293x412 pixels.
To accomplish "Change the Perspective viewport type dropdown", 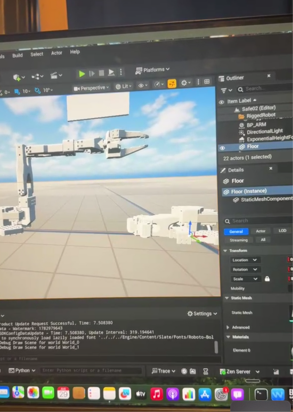I will coord(91,88).
